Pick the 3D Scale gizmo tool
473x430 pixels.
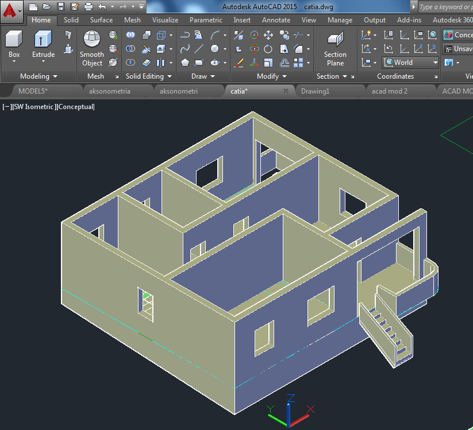pos(254,63)
